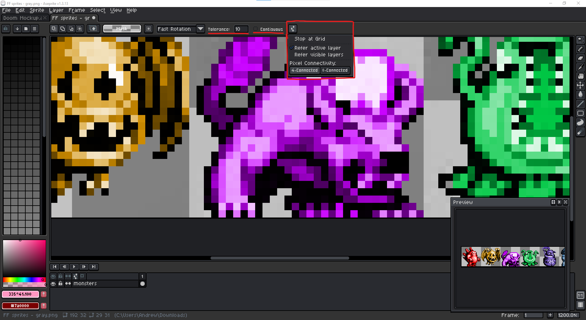
Task: Open timeline settings sliders icon
Action: click(75, 276)
